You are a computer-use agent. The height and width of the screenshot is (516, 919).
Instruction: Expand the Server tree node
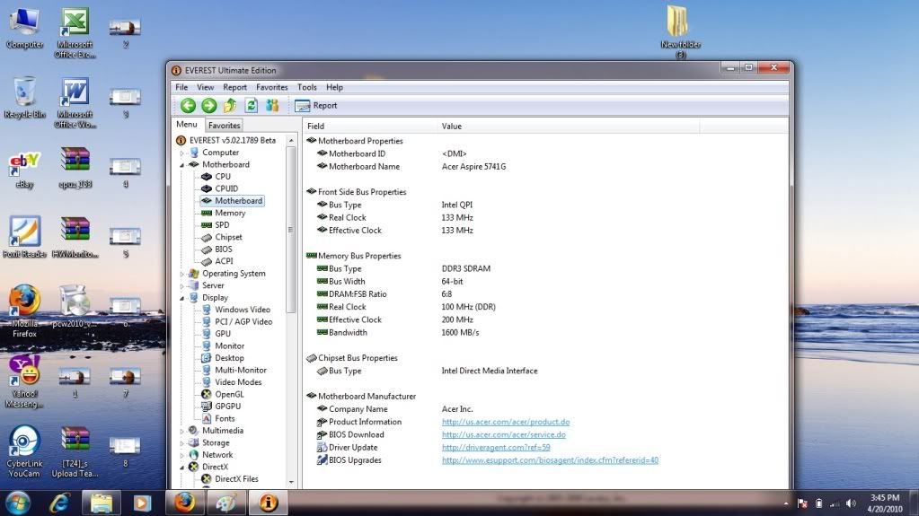coord(182,286)
